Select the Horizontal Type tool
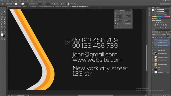The width and height of the screenshot is (171, 96). pos(5,27)
